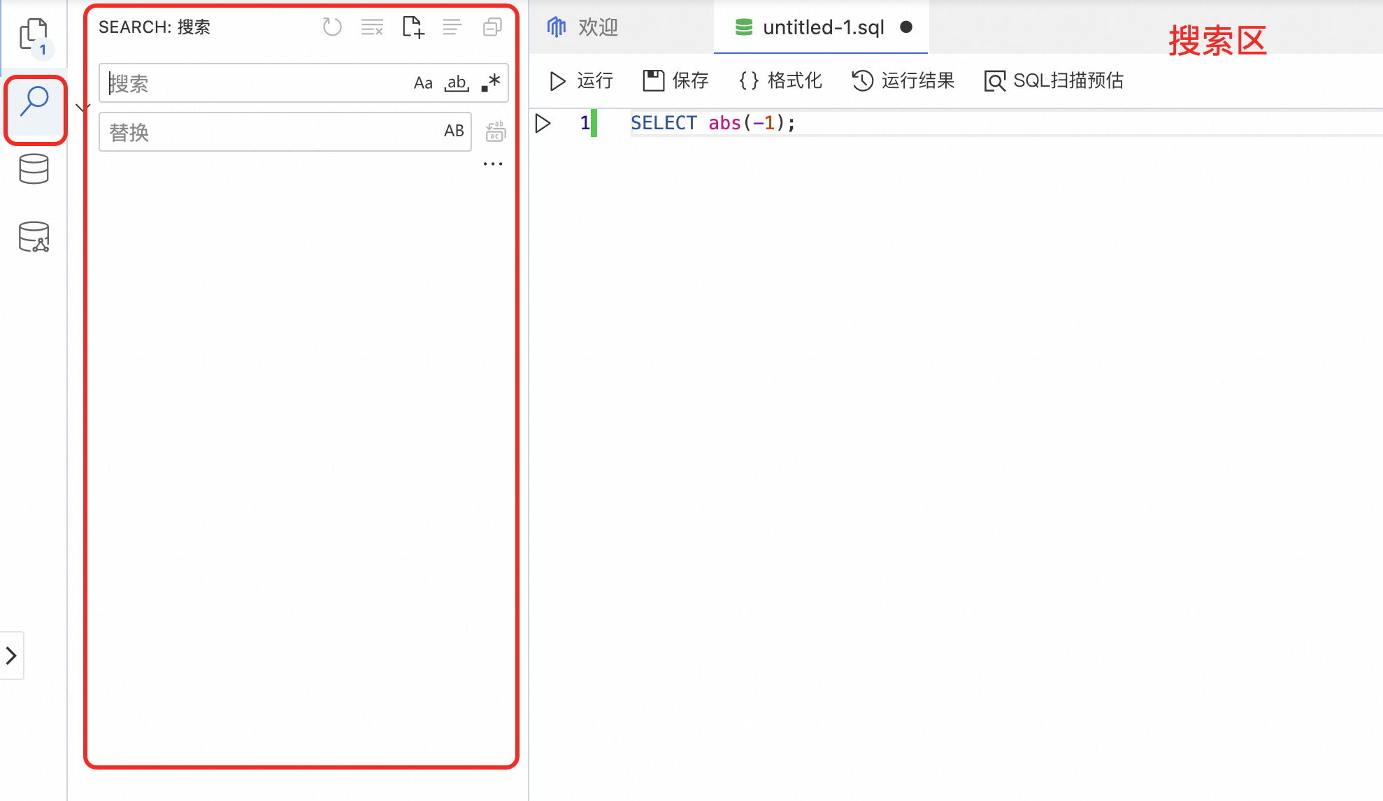Toggle regular expression search option
Image resolution: width=1383 pixels, height=801 pixels.
[491, 83]
